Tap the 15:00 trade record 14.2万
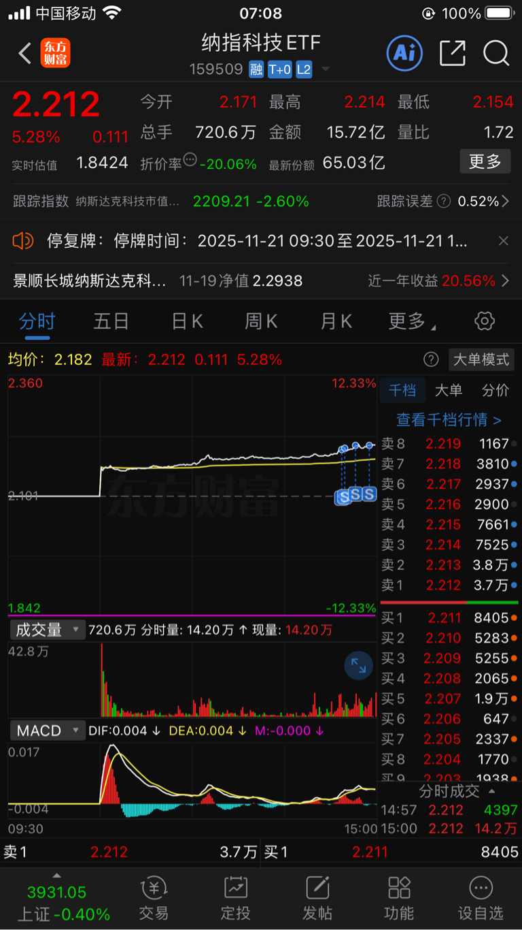 tap(449, 829)
